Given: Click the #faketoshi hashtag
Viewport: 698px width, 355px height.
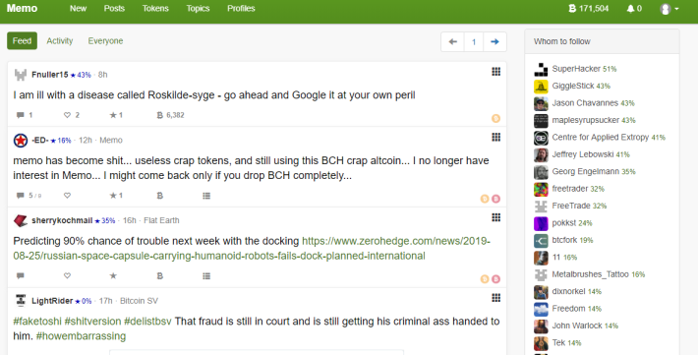Looking at the screenshot, I should 37,322.
